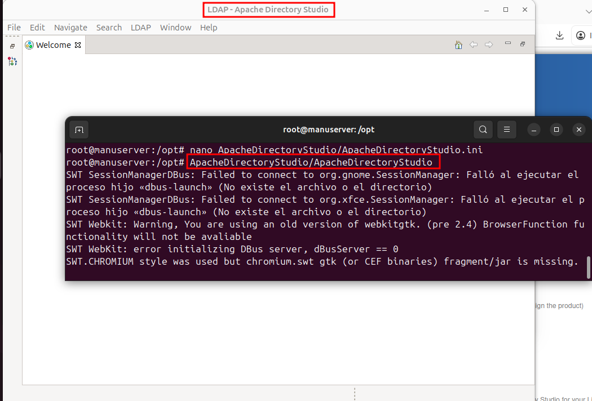Click the Home icon in Welcome view
592x401 pixels.
[x=459, y=45]
